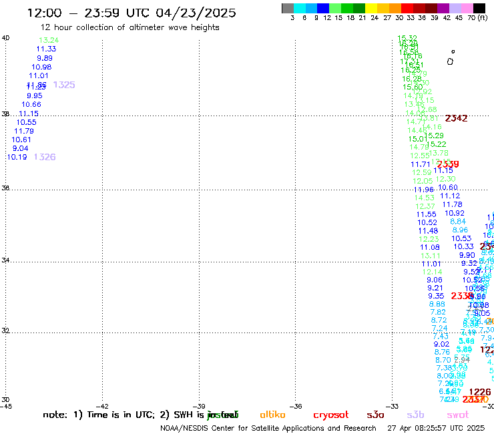
Task: Click the wave height value '12.23'
Action: pyautogui.click(x=429, y=239)
